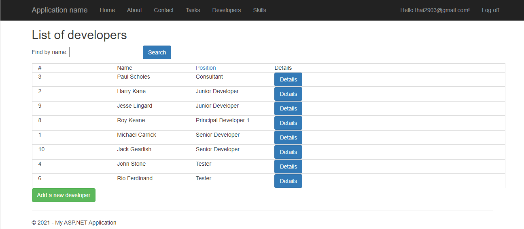The image size is (524, 229).
Task: Click the name Jesse Lingard
Action: 135,106
